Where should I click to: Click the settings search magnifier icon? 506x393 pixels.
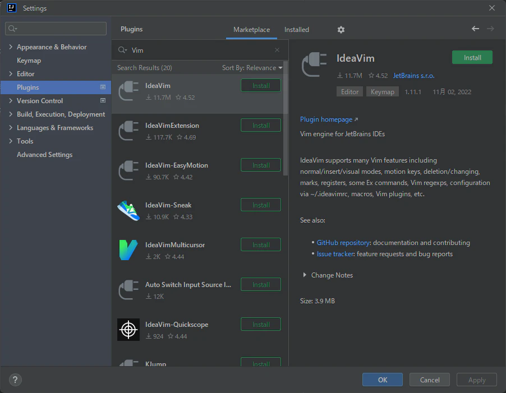tap(12, 29)
